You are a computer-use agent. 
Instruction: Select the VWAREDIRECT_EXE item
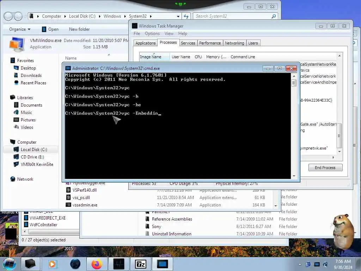[x=48, y=218]
